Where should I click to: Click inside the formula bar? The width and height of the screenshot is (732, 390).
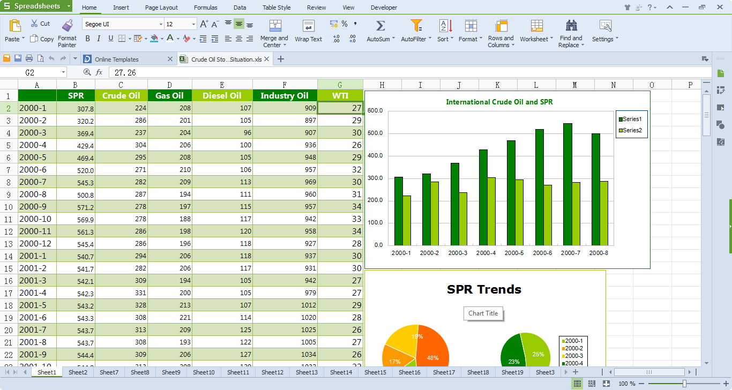point(214,71)
